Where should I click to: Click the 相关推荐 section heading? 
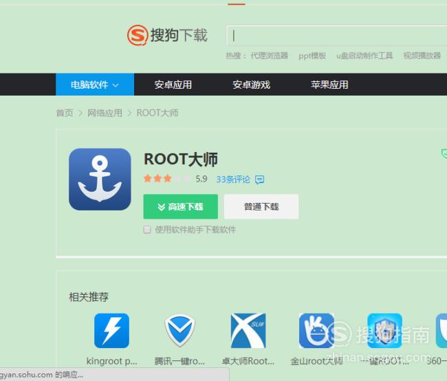pos(89,297)
